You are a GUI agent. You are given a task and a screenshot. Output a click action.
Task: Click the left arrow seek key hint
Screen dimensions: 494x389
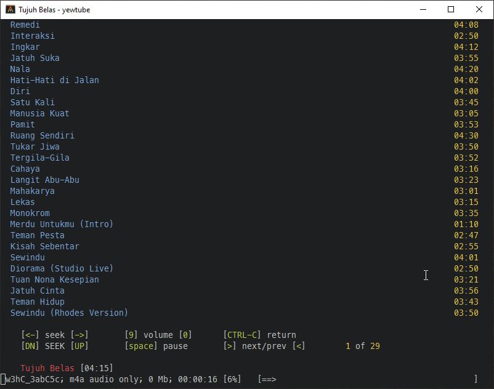click(30, 335)
